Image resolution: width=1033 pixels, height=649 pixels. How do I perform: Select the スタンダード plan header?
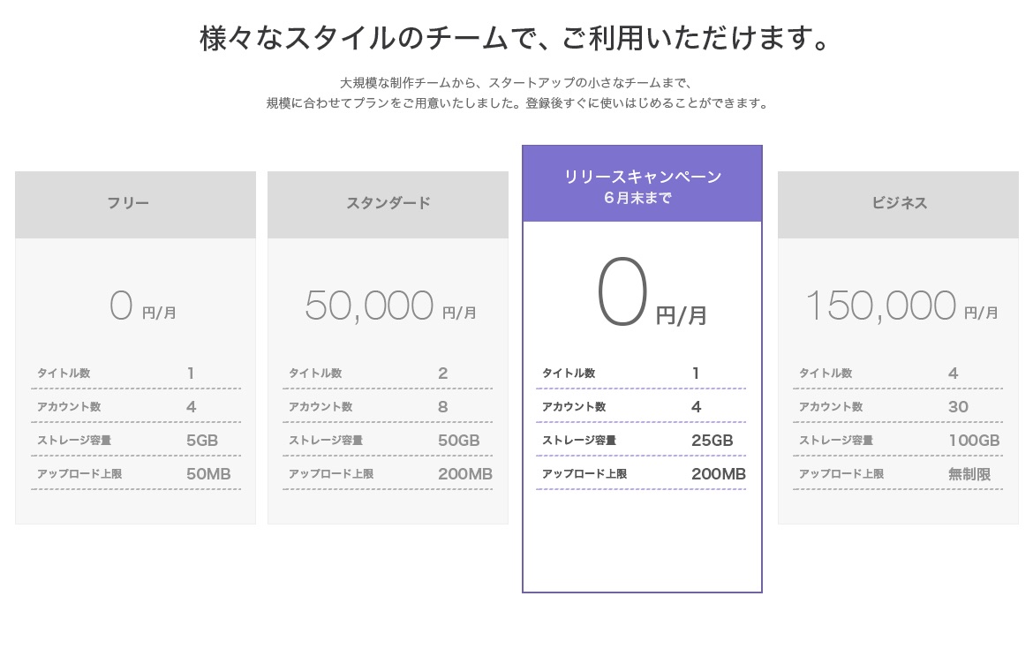[x=388, y=204]
